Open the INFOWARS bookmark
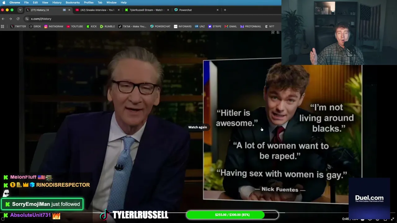Viewport: 397px width, 223px height. (x=183, y=27)
